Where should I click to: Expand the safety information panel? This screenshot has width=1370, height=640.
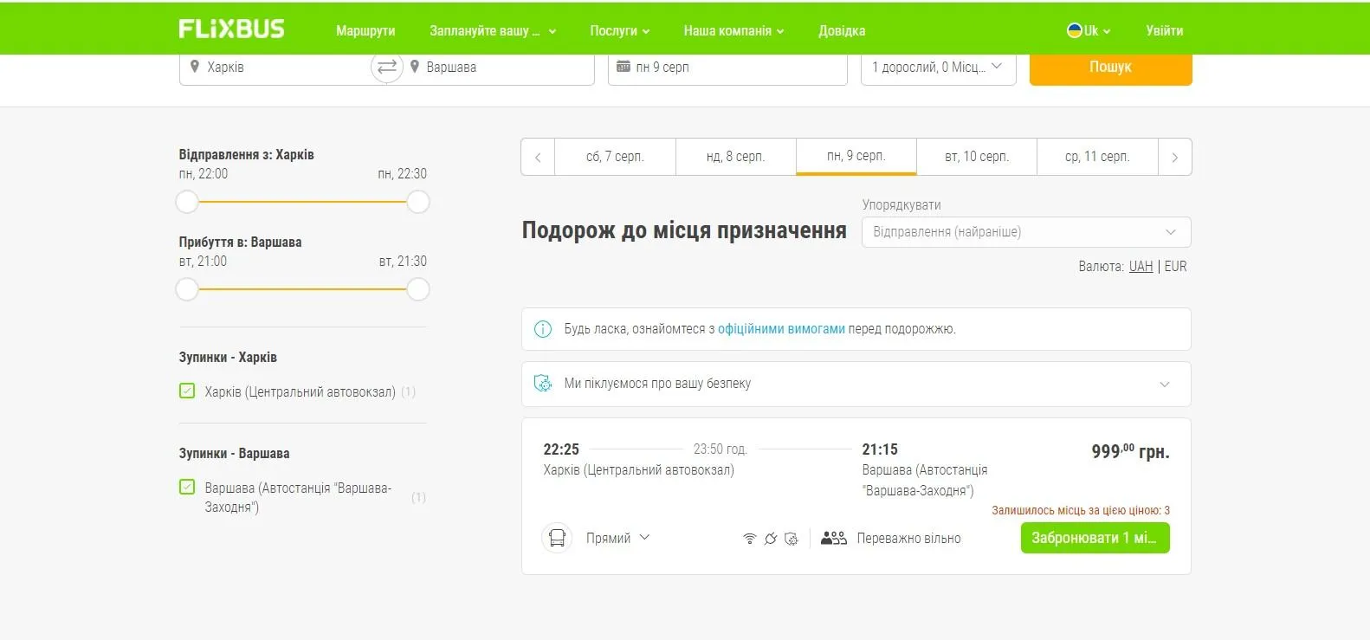coord(1164,384)
